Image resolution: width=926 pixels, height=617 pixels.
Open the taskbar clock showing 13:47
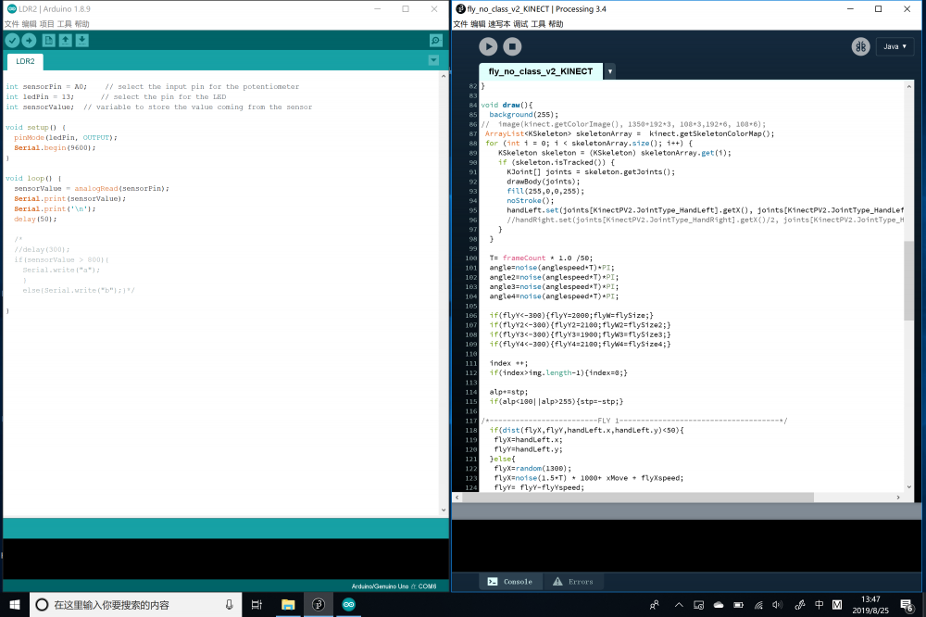pyautogui.click(x=870, y=605)
